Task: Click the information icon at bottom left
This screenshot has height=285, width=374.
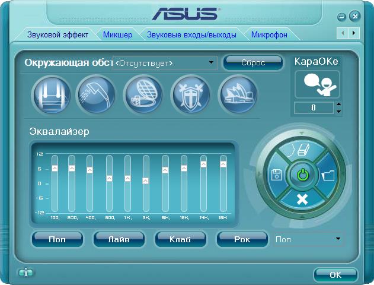Action: click(x=25, y=273)
